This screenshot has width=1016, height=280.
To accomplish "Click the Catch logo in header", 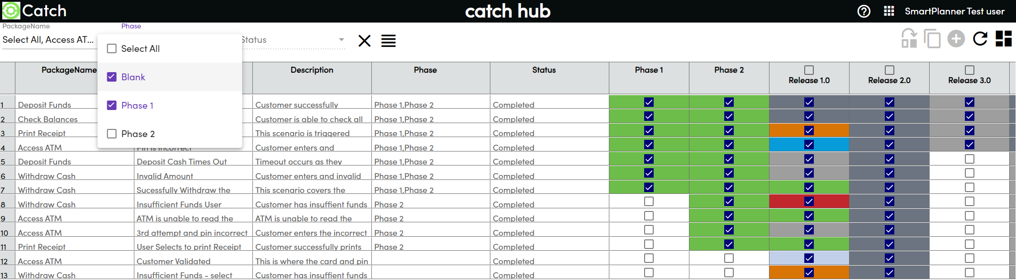I will tap(34, 11).
